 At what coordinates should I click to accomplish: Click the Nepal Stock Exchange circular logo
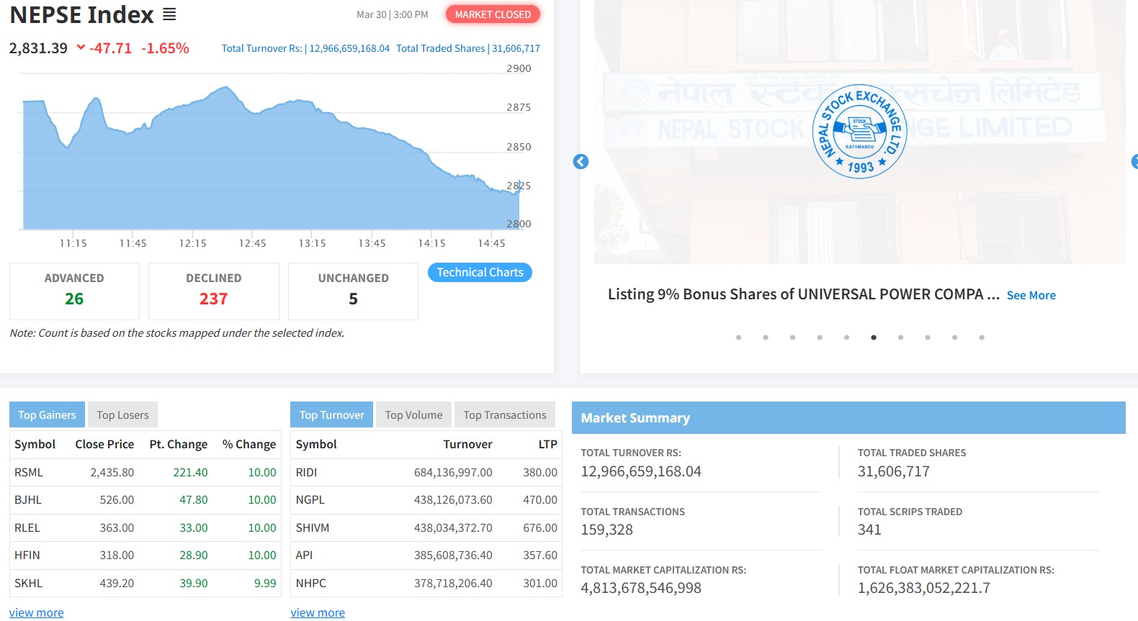859,132
